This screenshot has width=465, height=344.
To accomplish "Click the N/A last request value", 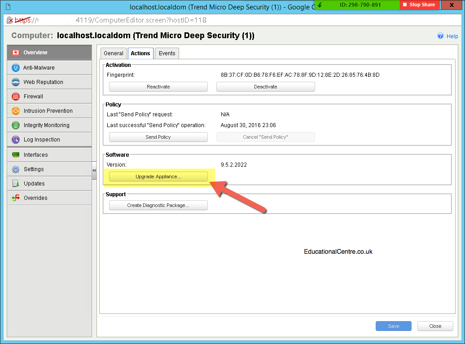I will (225, 114).
